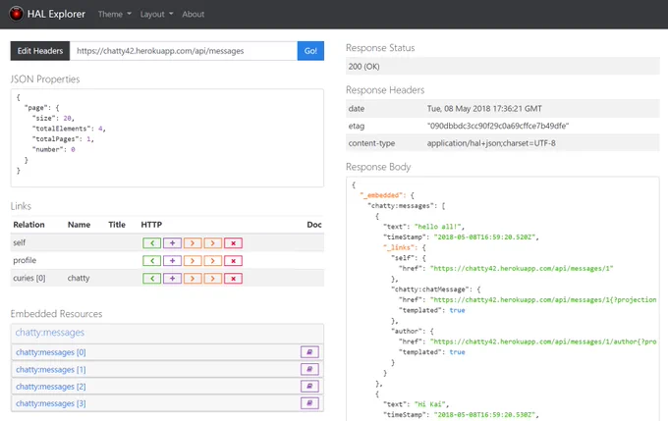Click the chatty name cell
Screen dimensions: 668x421
point(79,278)
